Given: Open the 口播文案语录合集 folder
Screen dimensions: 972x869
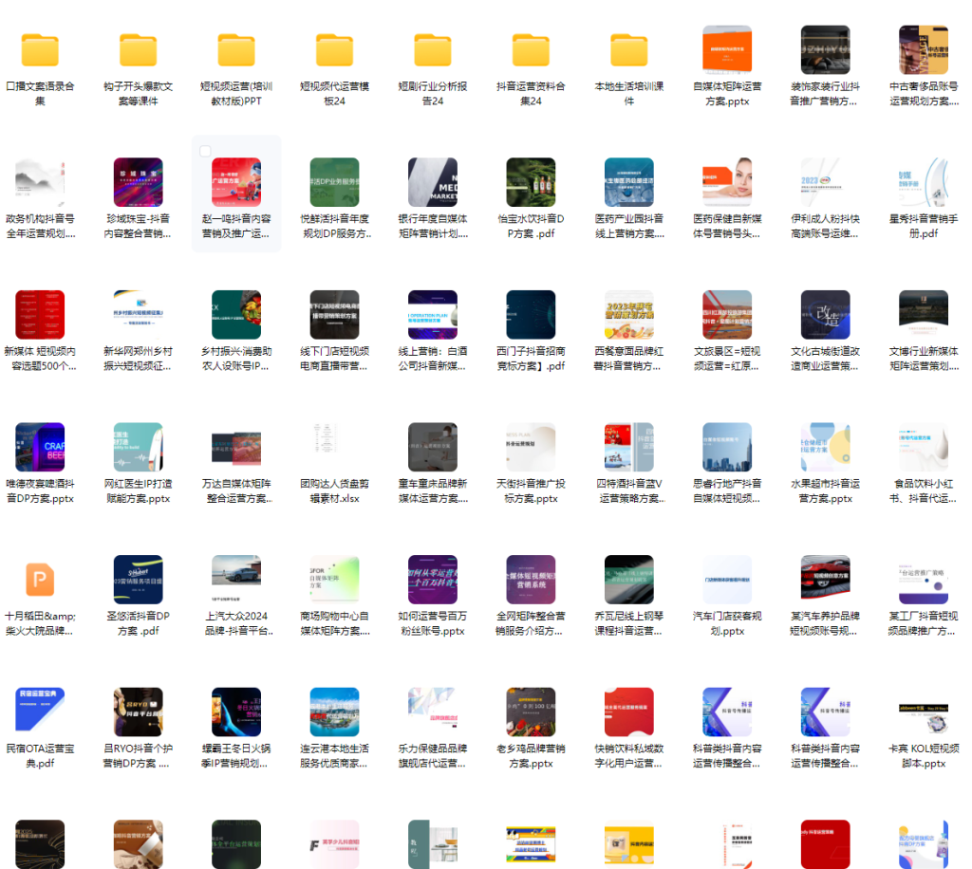Looking at the screenshot, I should [40, 50].
